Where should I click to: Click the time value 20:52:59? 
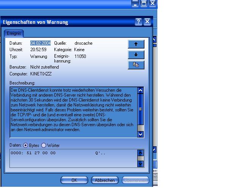[38, 50]
